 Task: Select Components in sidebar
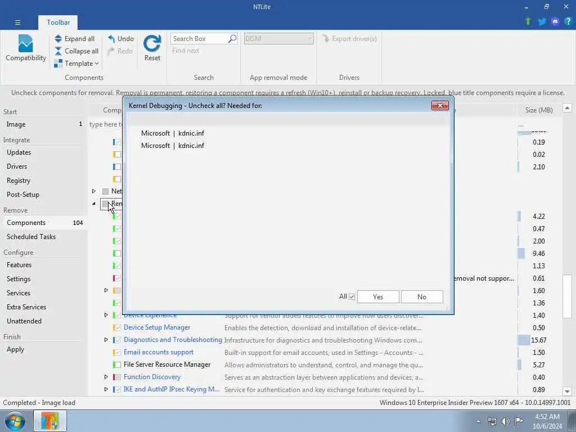(44, 223)
